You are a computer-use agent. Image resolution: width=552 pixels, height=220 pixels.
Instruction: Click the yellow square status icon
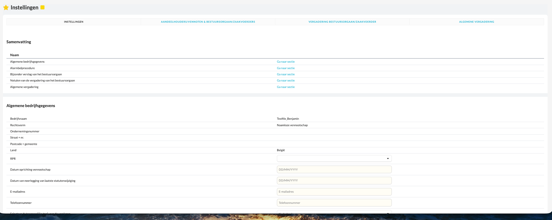(42, 7)
